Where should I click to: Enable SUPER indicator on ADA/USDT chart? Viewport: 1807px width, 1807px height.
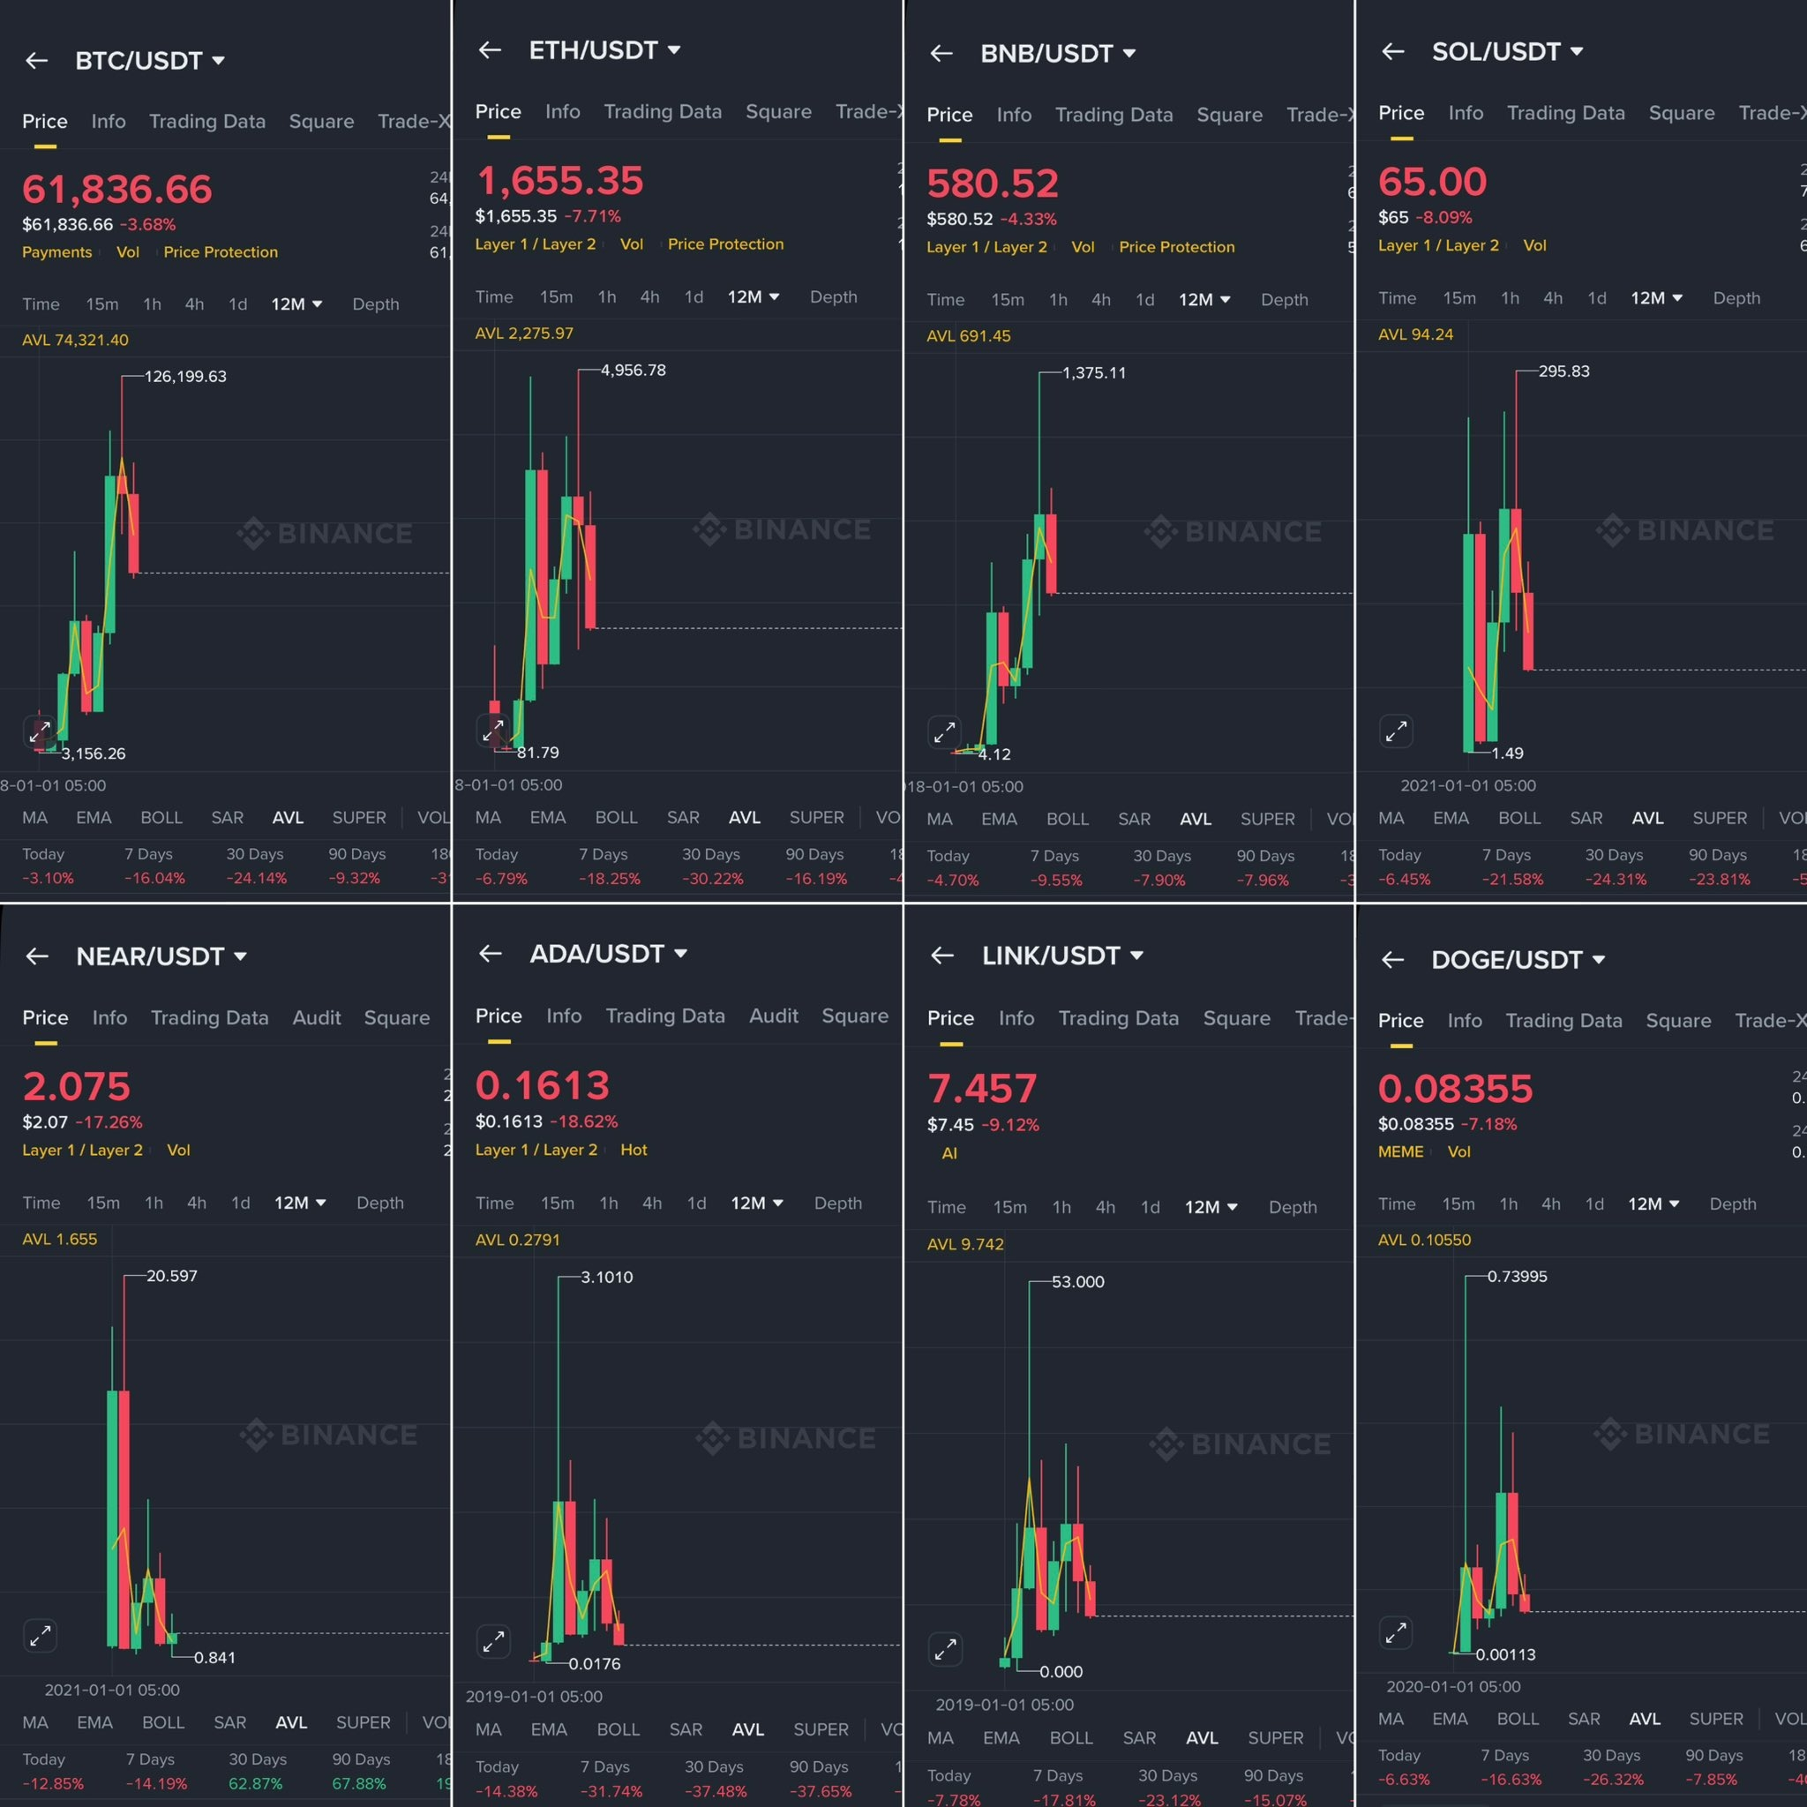click(821, 1728)
